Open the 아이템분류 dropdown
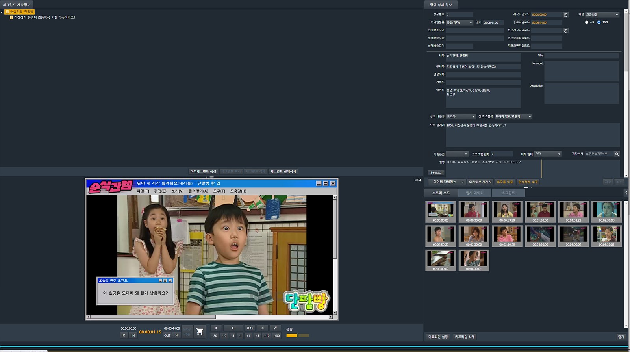Viewport: 630px width, 352px height. coord(460,23)
